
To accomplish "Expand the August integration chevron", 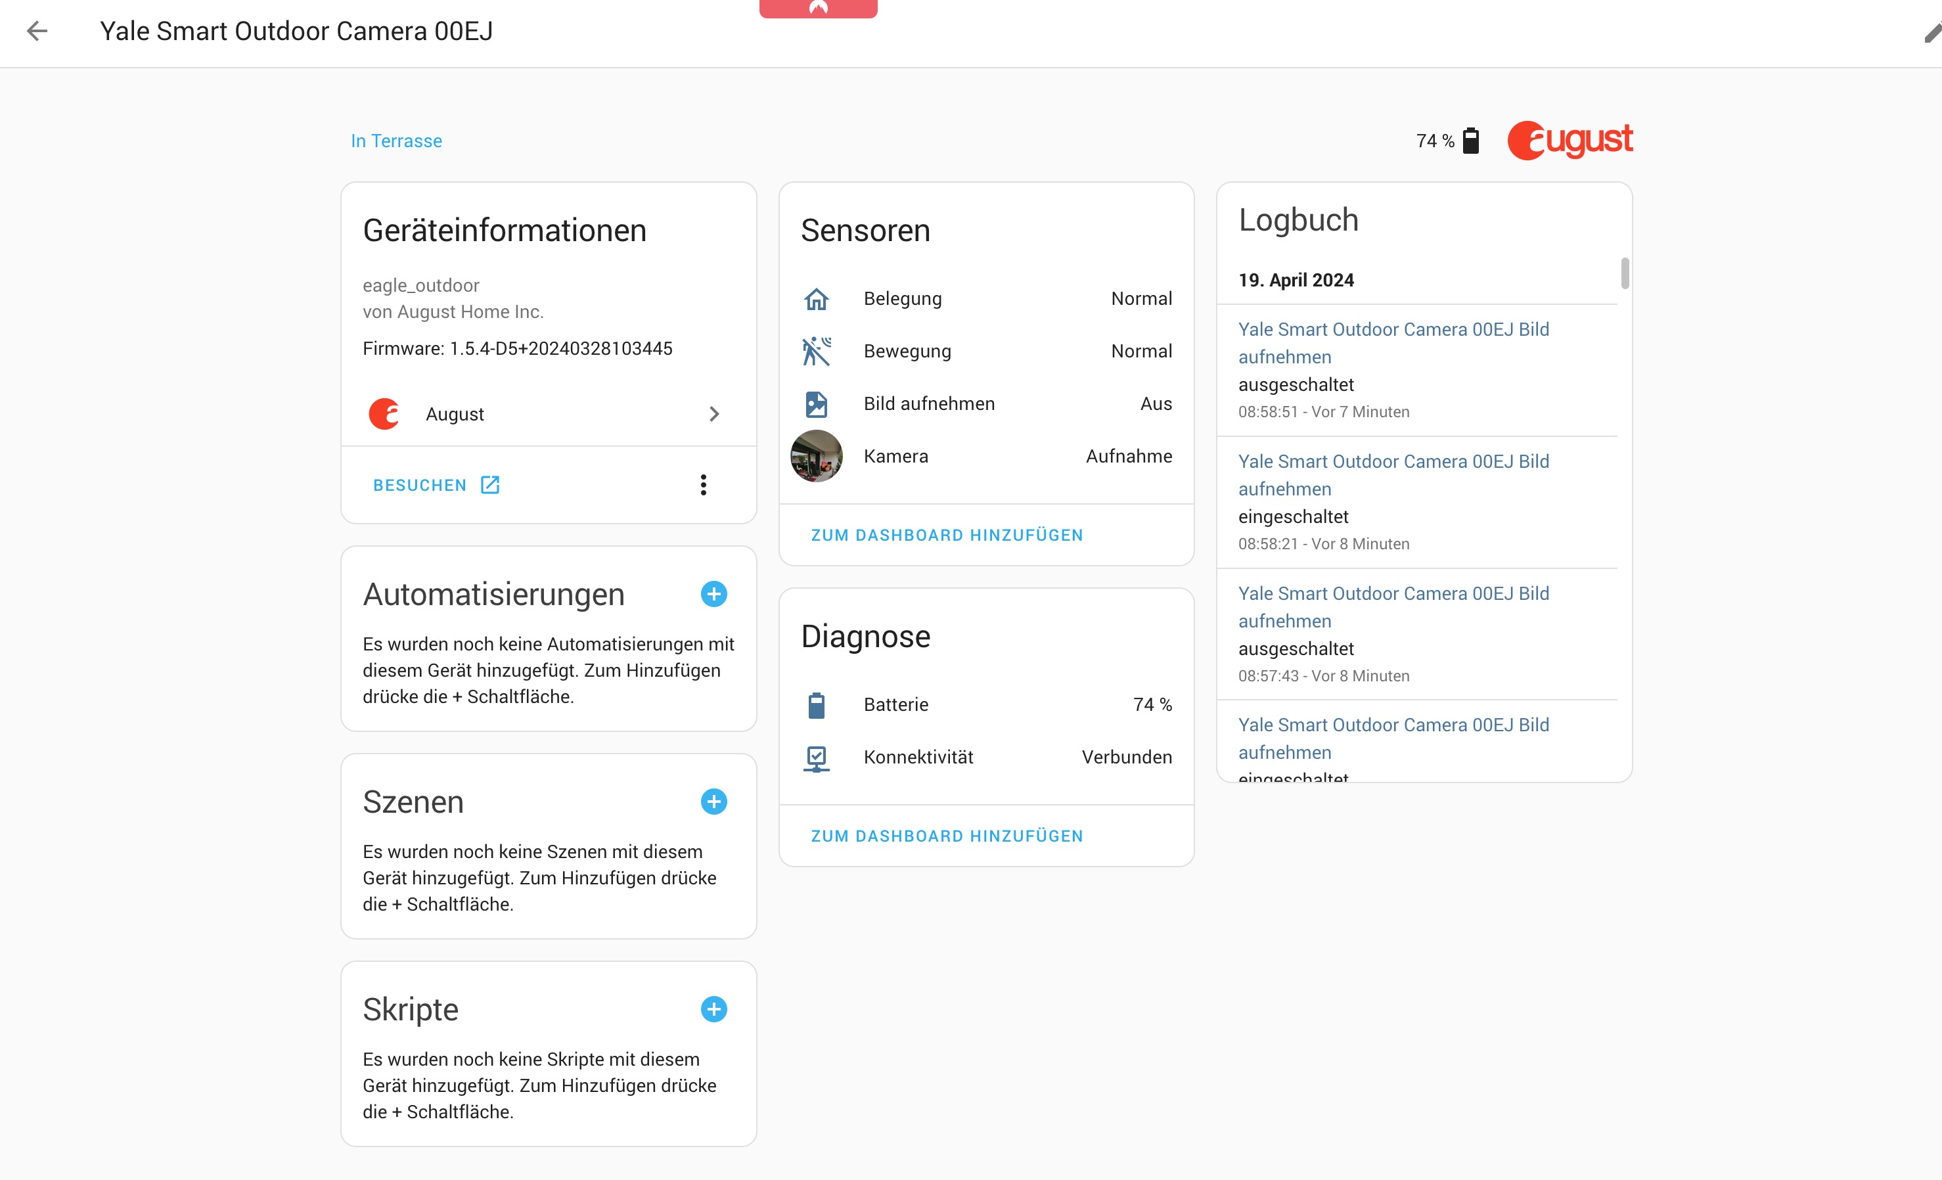I will tap(713, 414).
